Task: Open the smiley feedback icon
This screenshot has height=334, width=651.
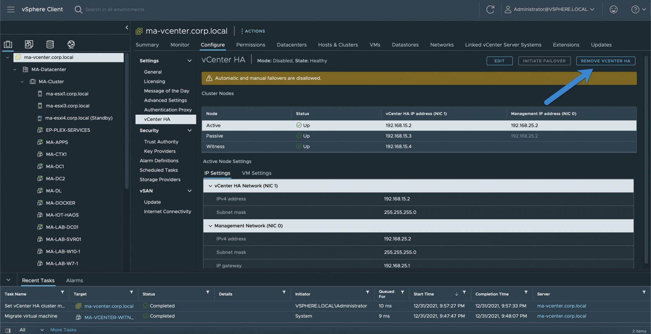Action: click(613, 9)
